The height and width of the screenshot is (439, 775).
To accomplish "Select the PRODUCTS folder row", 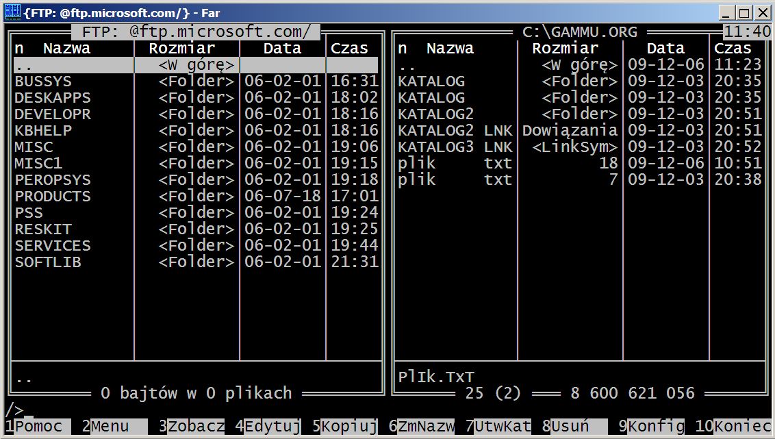I will point(196,196).
